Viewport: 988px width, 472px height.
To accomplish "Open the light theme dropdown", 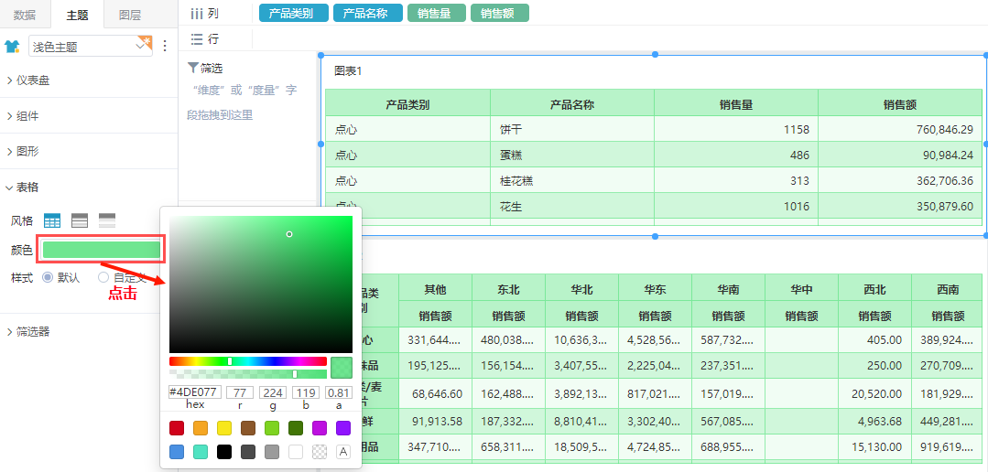I will [90, 47].
